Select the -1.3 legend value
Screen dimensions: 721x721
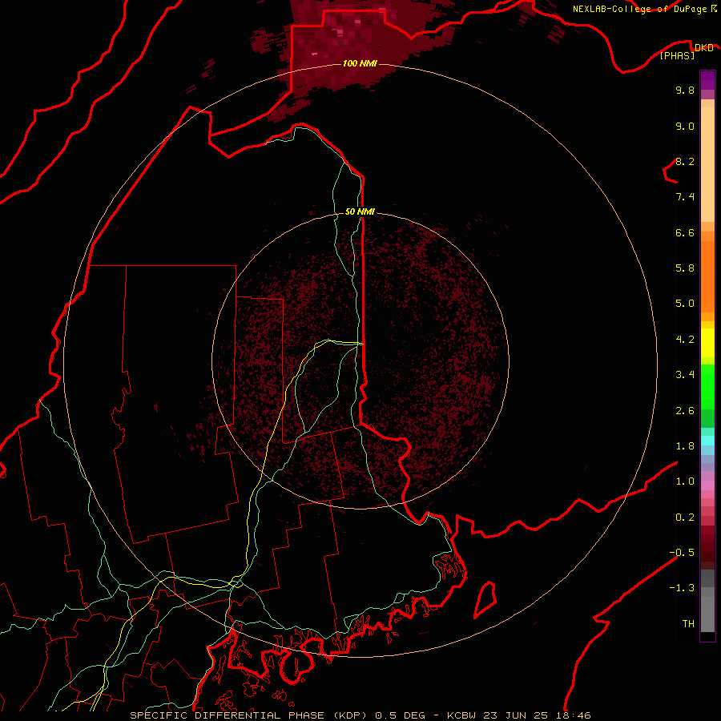click(682, 588)
